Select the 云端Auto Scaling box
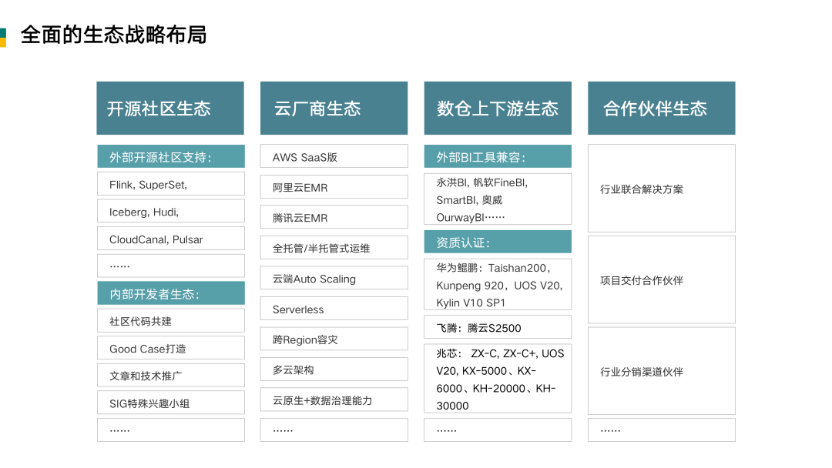This screenshot has width=832, height=468. pos(334,278)
